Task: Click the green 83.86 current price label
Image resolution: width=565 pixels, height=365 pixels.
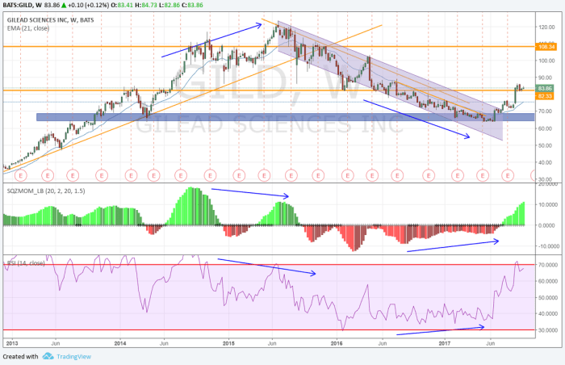Action: [546, 88]
